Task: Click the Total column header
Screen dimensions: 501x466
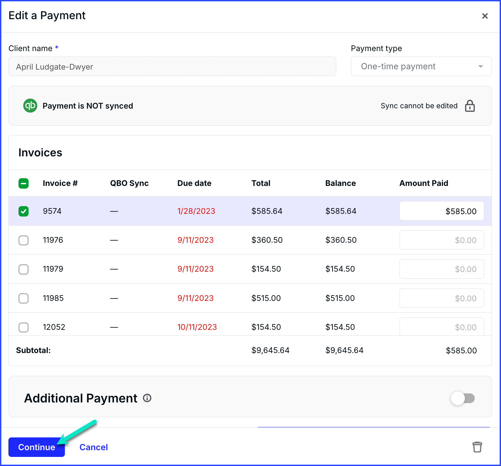Action: tap(261, 183)
